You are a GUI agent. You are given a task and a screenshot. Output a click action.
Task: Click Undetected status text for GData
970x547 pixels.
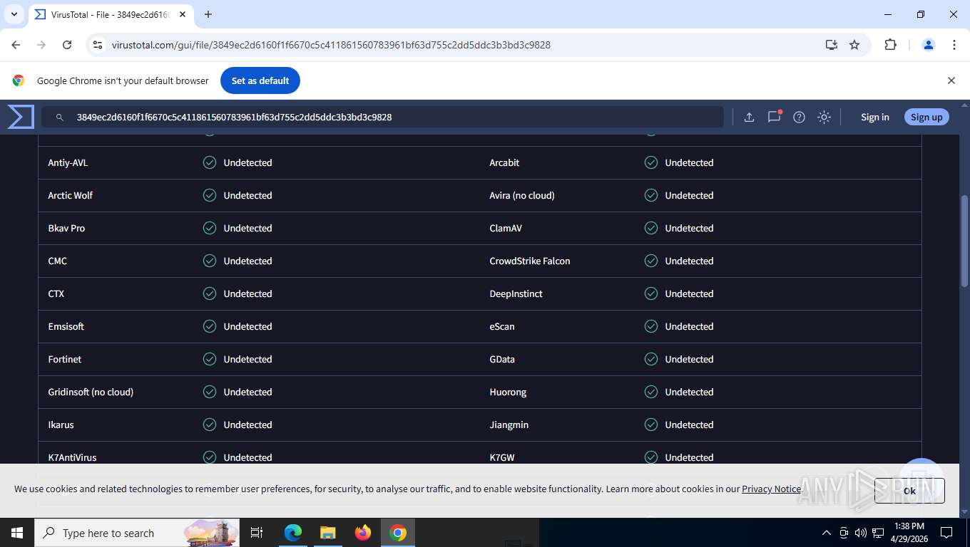point(689,359)
